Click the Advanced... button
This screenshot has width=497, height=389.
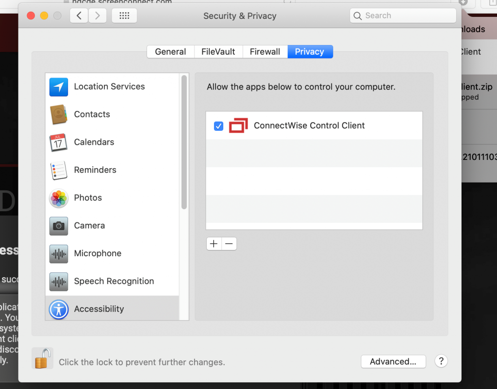coord(393,361)
